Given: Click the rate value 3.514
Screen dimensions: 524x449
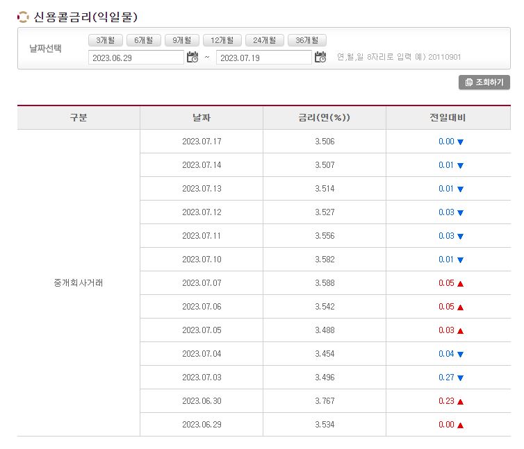Looking at the screenshot, I should pos(325,189).
